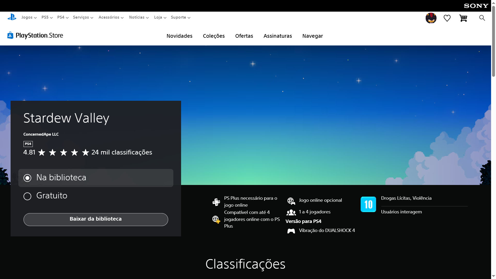
Task: Open the wishlist heart icon
Action: [447, 18]
